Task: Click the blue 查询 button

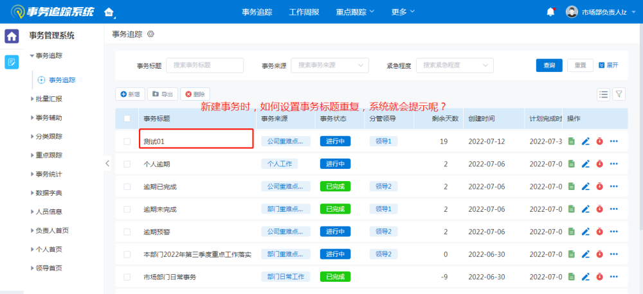Action: coord(549,65)
